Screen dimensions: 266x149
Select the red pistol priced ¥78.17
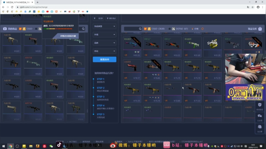pos(132,70)
